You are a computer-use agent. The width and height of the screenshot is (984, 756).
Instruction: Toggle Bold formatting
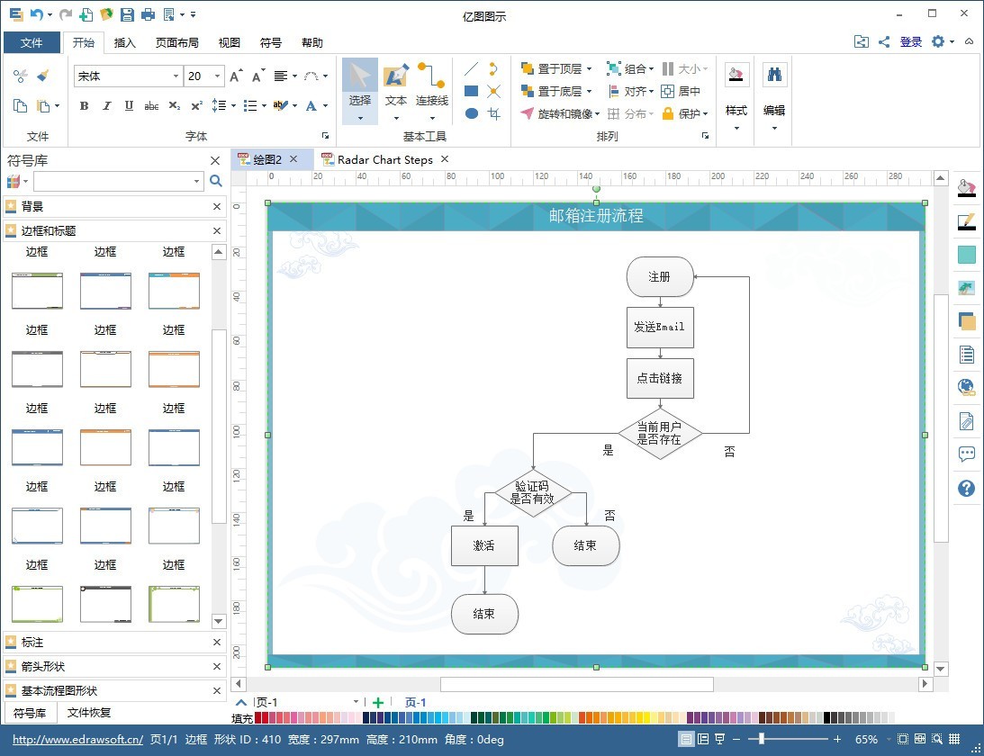tap(84, 105)
